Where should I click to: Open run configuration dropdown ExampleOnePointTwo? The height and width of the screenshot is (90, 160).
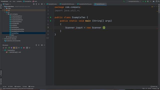tap(134, 1)
